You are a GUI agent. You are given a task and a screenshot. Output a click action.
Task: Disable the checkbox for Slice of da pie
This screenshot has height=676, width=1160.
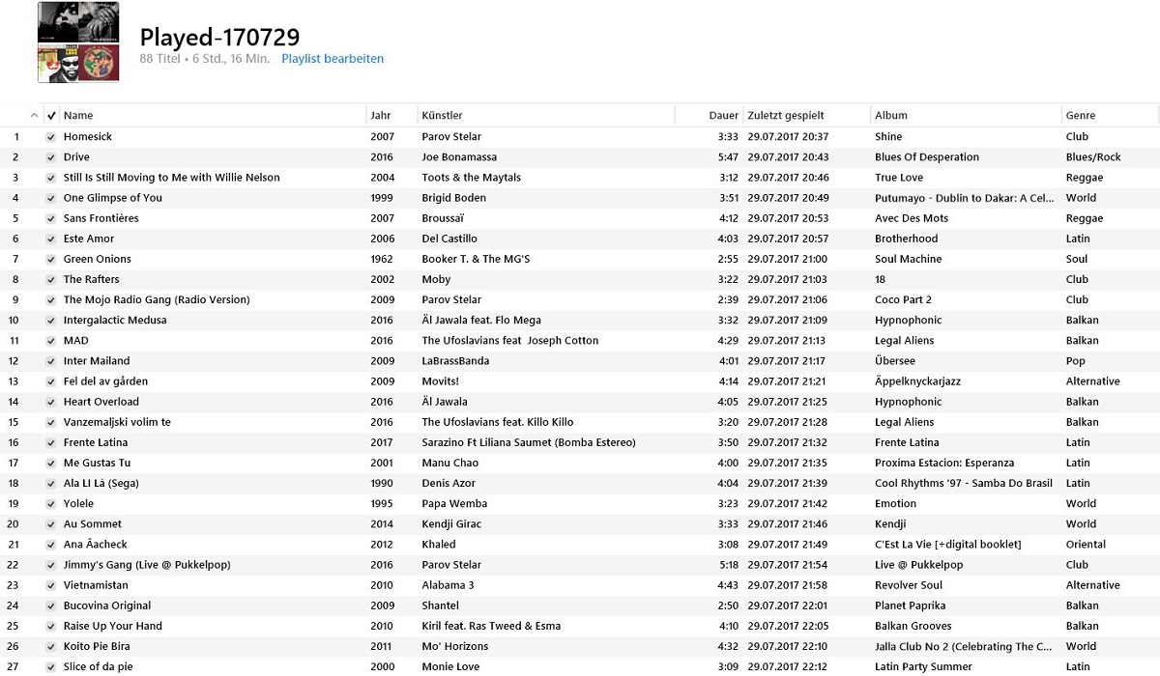(x=50, y=665)
